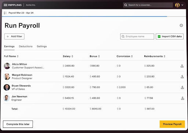Click Import CSV data button
This screenshot has width=188, height=133.
pyautogui.click(x=170, y=36)
